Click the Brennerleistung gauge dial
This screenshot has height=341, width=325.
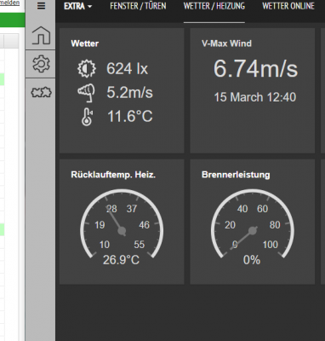click(253, 224)
